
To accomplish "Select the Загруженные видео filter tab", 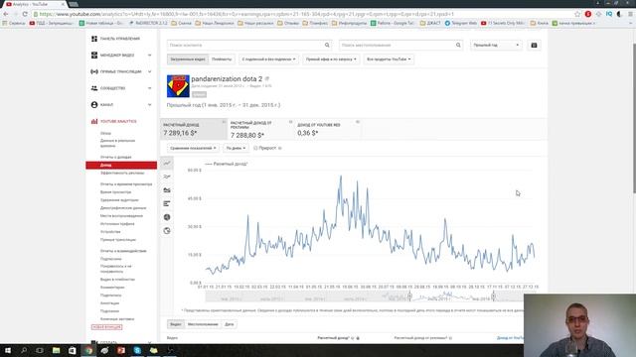I will [188, 59].
